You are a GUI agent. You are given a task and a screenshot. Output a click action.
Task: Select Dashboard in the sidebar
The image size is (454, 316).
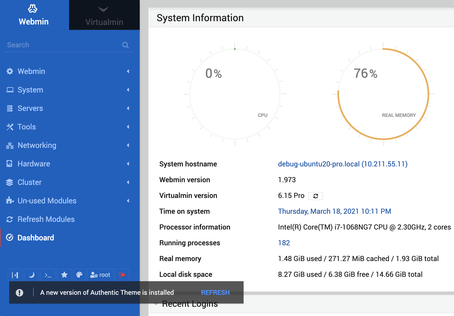coord(36,237)
